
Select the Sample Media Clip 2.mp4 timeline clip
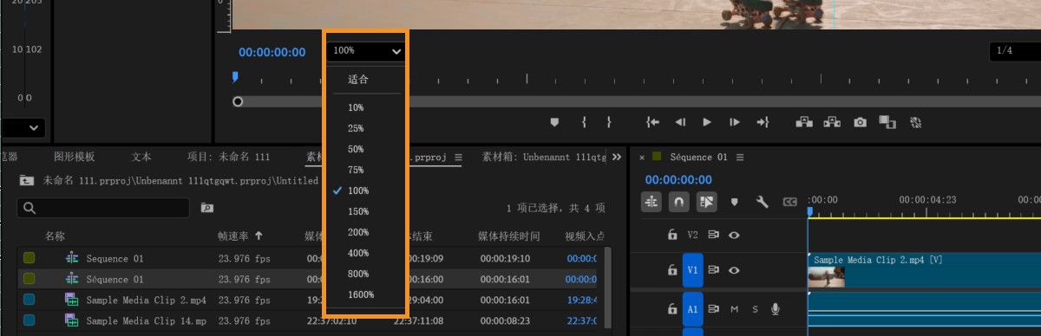[924, 270]
